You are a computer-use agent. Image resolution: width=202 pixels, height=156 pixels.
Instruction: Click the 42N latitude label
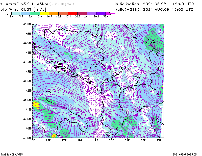coord(28,91)
